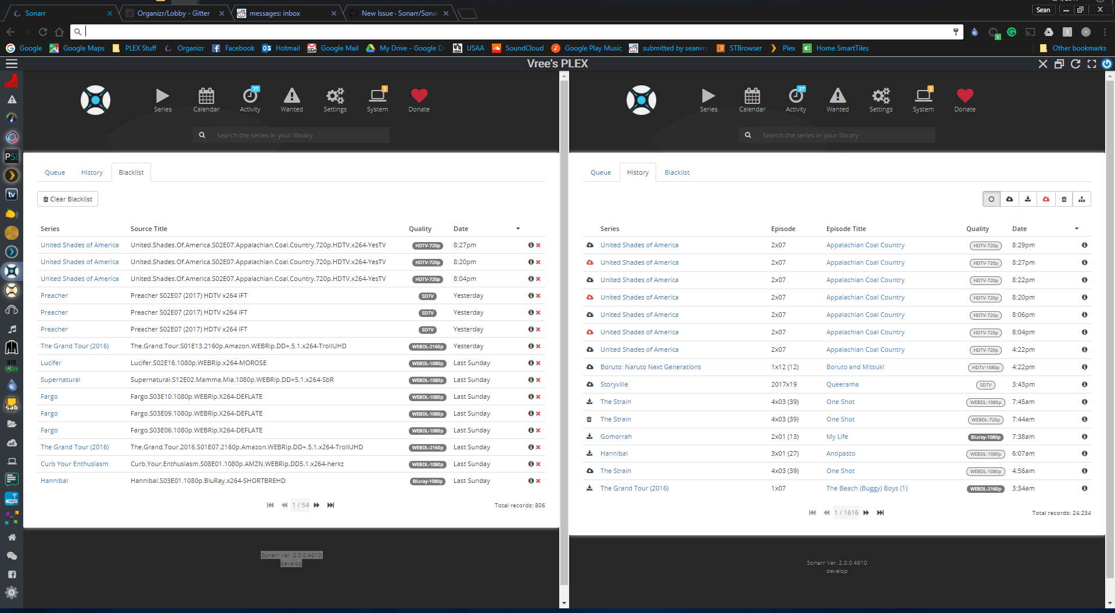Open Organizr hamburger menu
The image size is (1115, 613).
(12, 64)
